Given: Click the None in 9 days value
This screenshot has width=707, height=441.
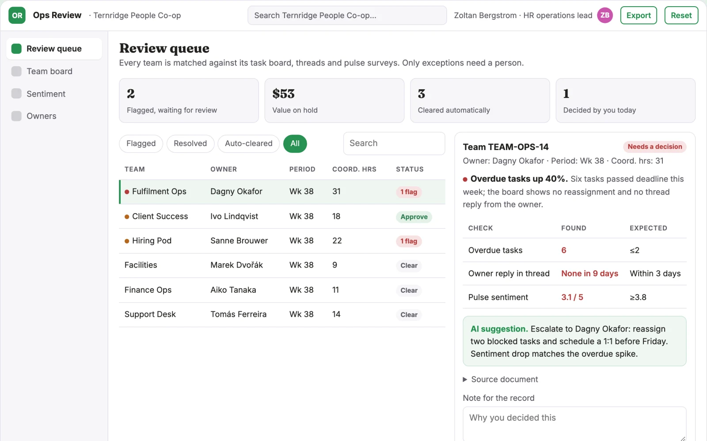Looking at the screenshot, I should 589,273.
